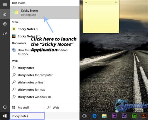Open Sticky Notes Pro store result

45,36
